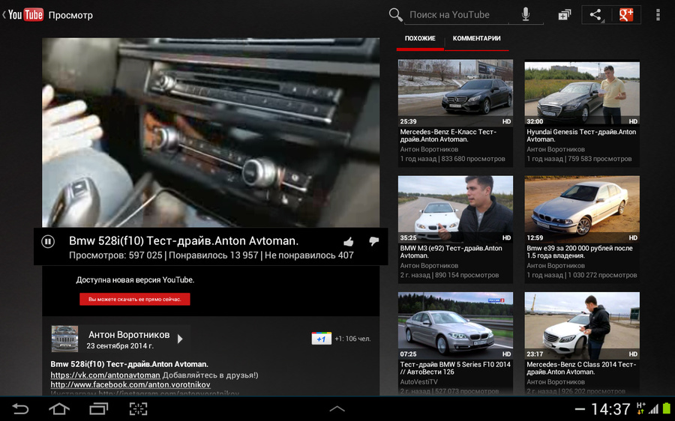Tap Доступна новая версия YouTube message
Viewport: 675px width, 421px height.
(135, 280)
